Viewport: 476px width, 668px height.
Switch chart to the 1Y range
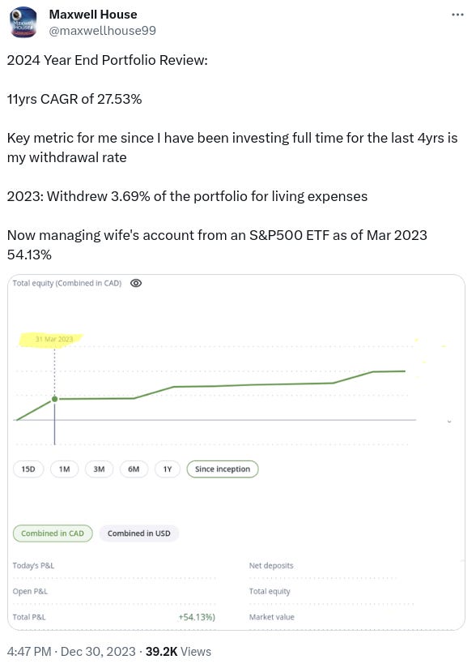(168, 469)
